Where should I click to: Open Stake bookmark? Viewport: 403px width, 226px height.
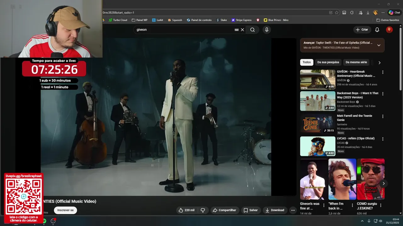coord(222,20)
